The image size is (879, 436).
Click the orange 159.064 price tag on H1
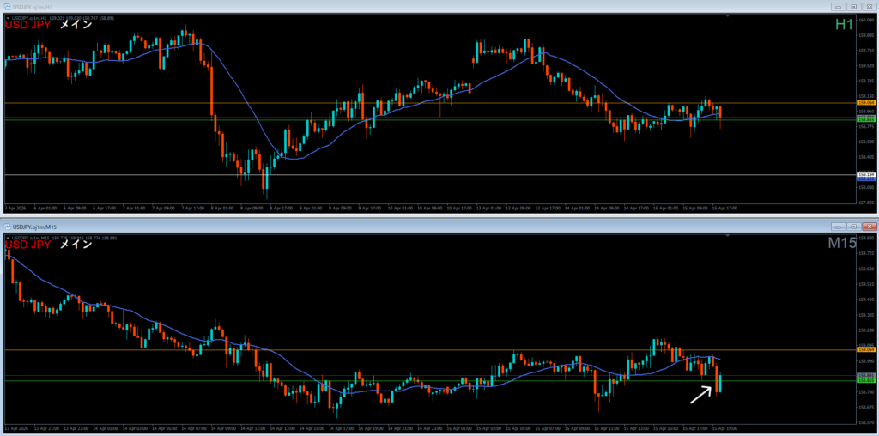[865, 103]
